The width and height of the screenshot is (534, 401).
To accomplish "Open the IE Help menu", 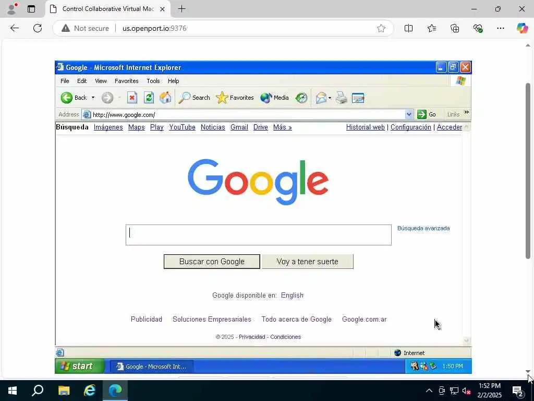I will (x=173, y=81).
